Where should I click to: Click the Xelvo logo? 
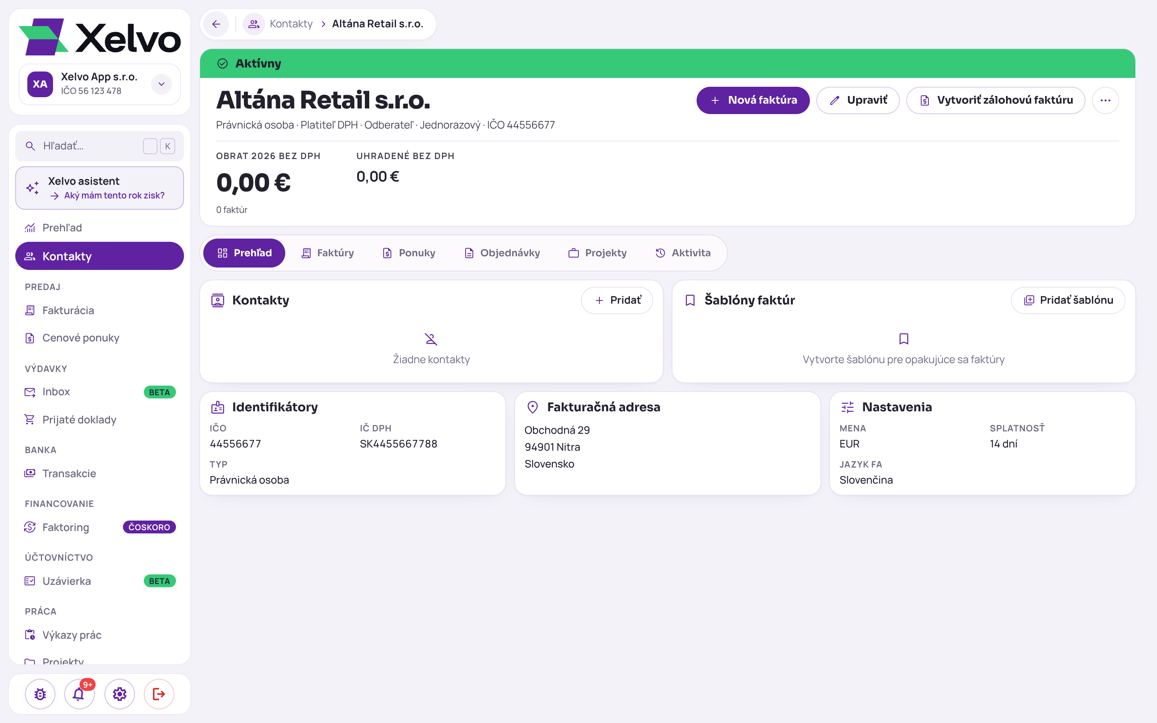pyautogui.click(x=100, y=37)
